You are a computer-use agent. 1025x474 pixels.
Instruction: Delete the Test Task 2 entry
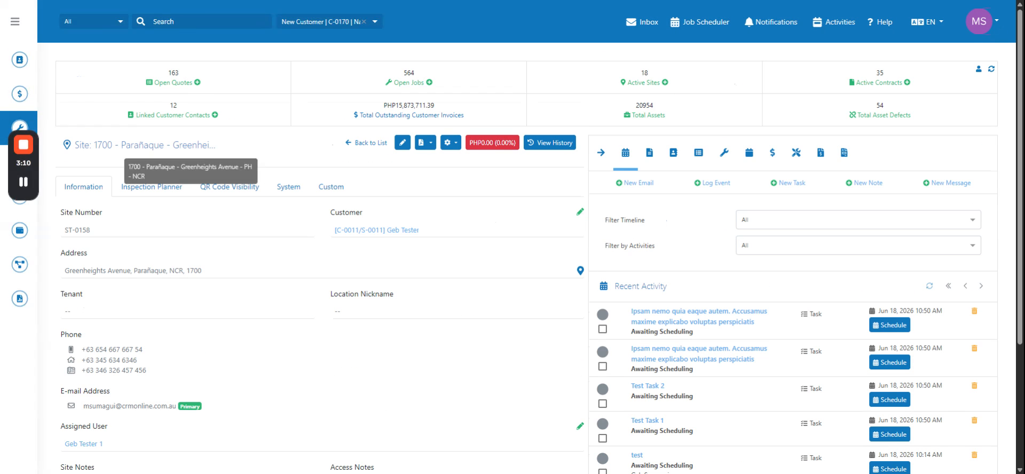click(974, 385)
